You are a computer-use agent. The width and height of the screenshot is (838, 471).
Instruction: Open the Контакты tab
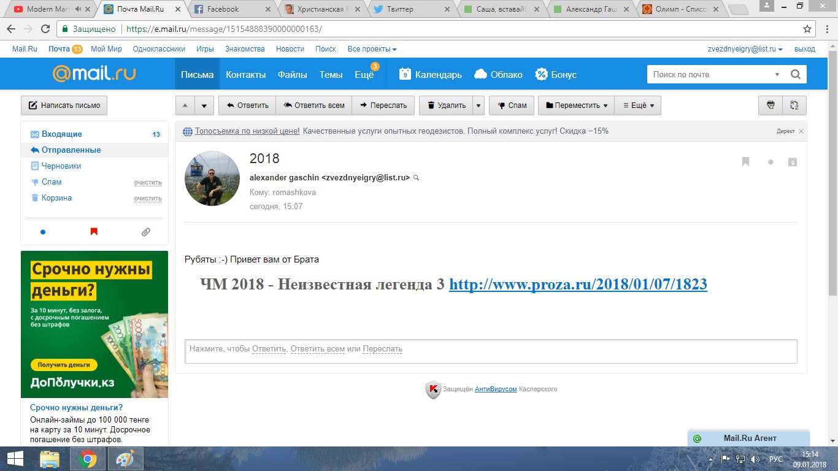[245, 74]
